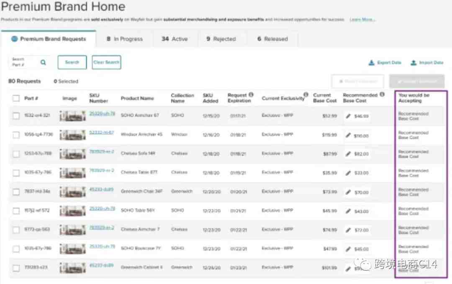Click the Import Data link
Screen dimensions: 452x284
click(x=427, y=62)
